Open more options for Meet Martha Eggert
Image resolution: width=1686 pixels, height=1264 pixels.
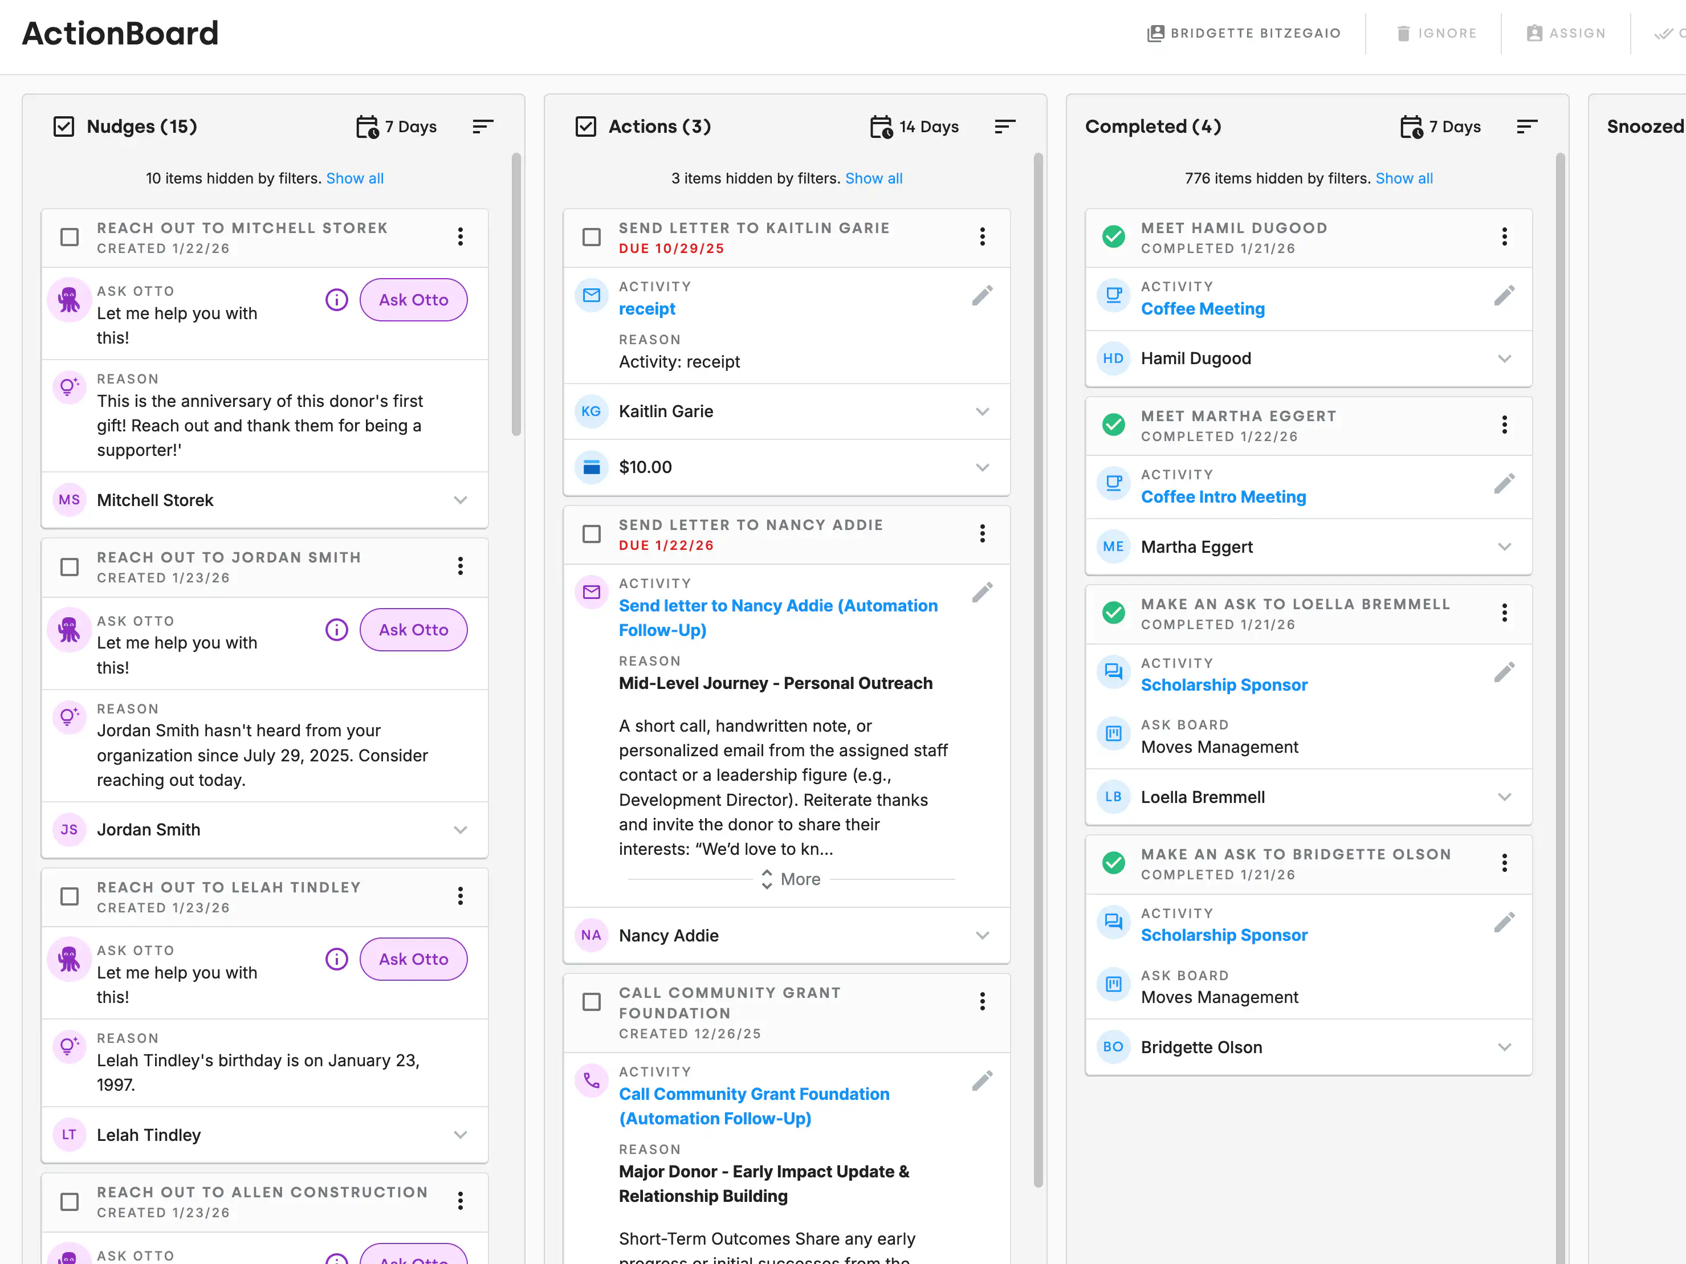[1504, 425]
